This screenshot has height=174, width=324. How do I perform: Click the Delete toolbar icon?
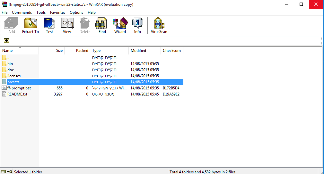[85, 25]
